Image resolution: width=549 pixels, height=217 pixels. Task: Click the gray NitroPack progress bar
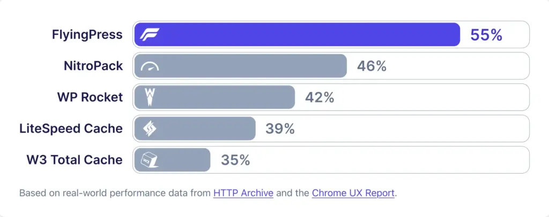click(241, 66)
